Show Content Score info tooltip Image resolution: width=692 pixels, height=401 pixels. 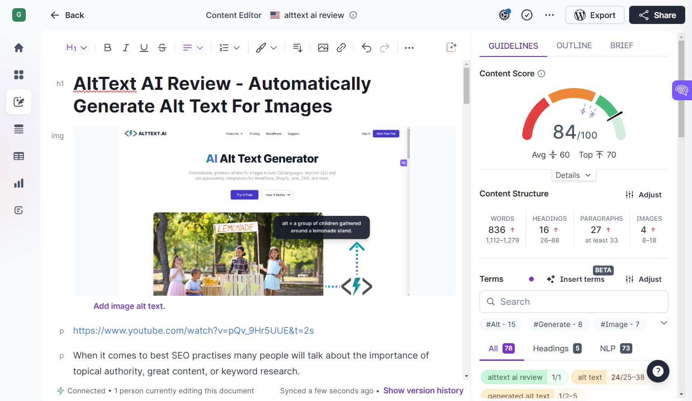click(541, 74)
